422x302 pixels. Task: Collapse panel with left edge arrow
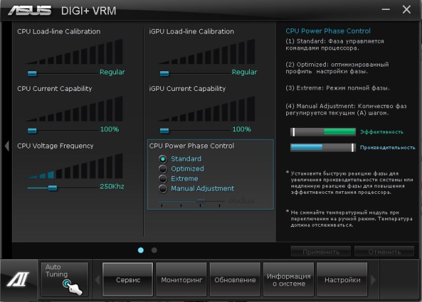[7, 146]
